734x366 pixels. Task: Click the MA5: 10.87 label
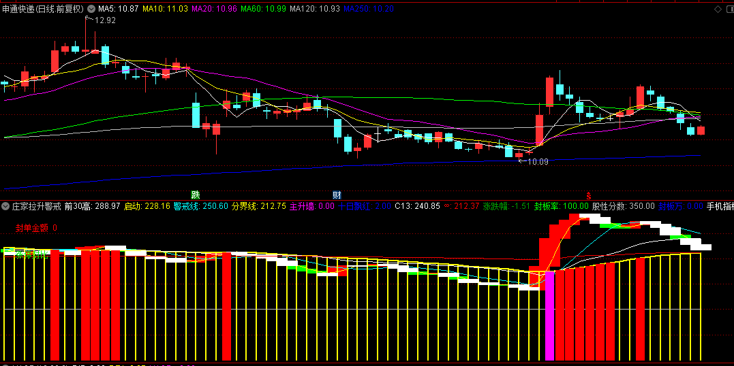[119, 9]
